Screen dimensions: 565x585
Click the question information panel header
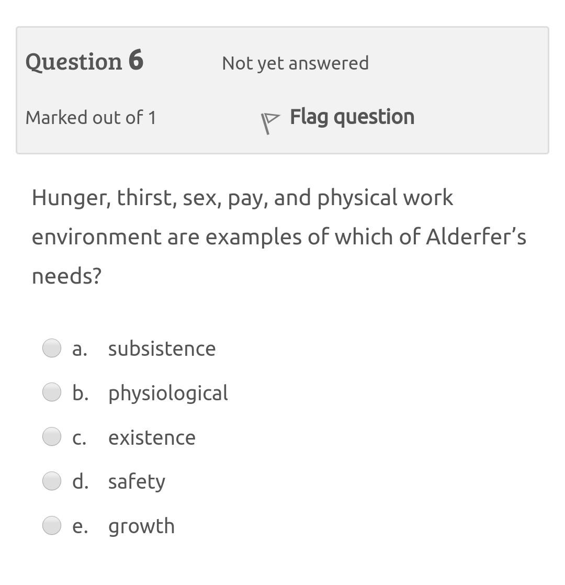click(282, 89)
